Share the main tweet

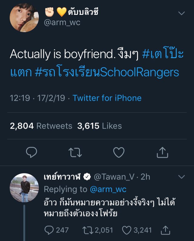click(162, 152)
